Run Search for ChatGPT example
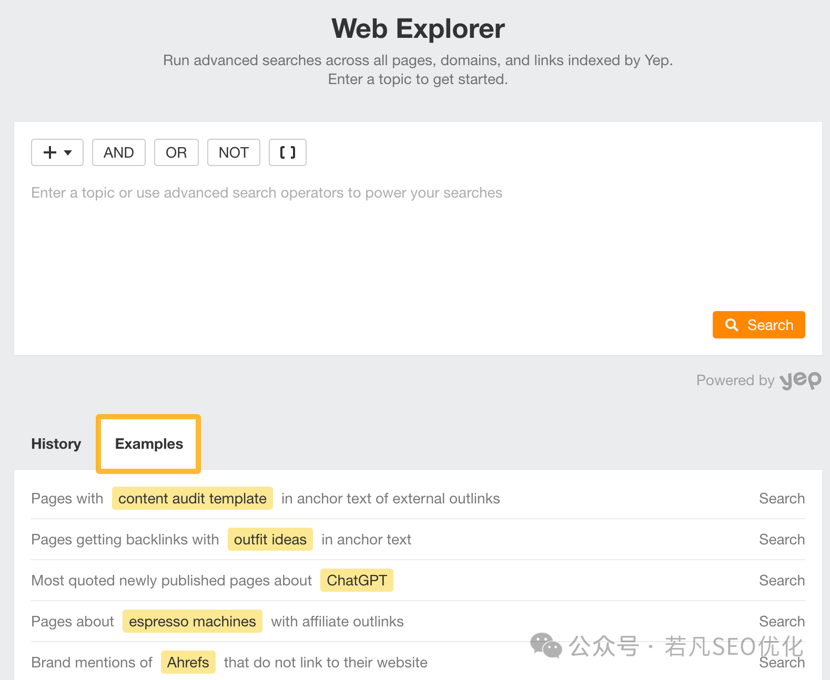The image size is (830, 680). click(x=782, y=581)
